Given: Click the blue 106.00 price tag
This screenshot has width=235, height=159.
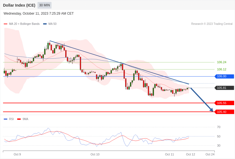Looking at the screenshot, I should 224,76.
